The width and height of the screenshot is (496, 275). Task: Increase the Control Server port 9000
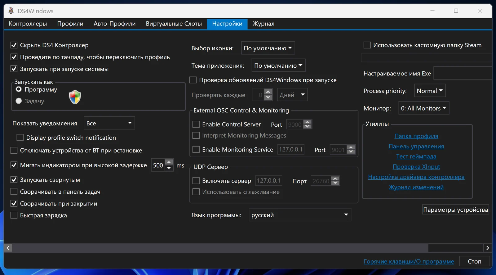click(308, 122)
